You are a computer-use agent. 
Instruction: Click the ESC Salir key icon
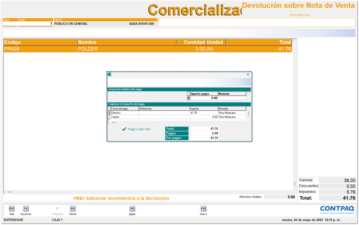click(12, 208)
